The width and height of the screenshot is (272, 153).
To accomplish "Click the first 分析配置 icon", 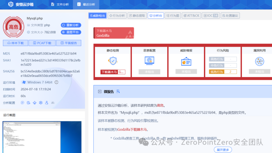I will 23,103.
